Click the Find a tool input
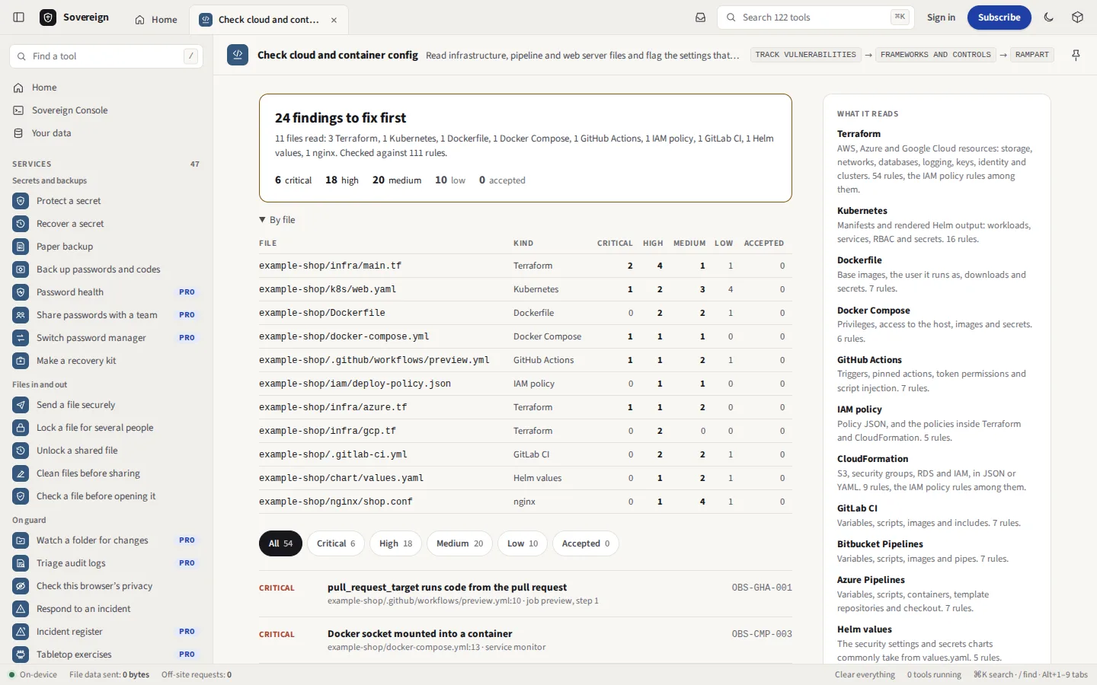Screen dimensions: 1097x685 point(106,56)
